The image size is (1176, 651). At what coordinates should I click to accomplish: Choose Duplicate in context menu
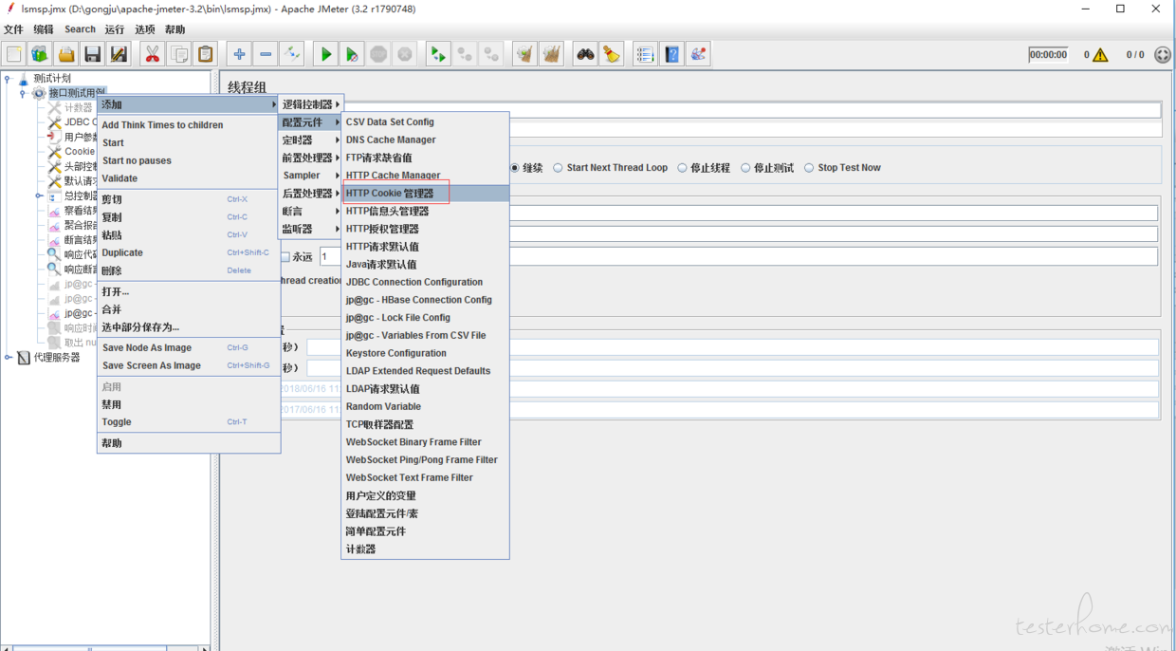coord(189,253)
